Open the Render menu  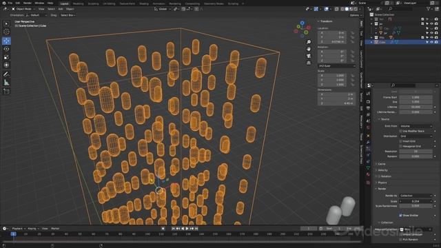pyautogui.click(x=28, y=3)
